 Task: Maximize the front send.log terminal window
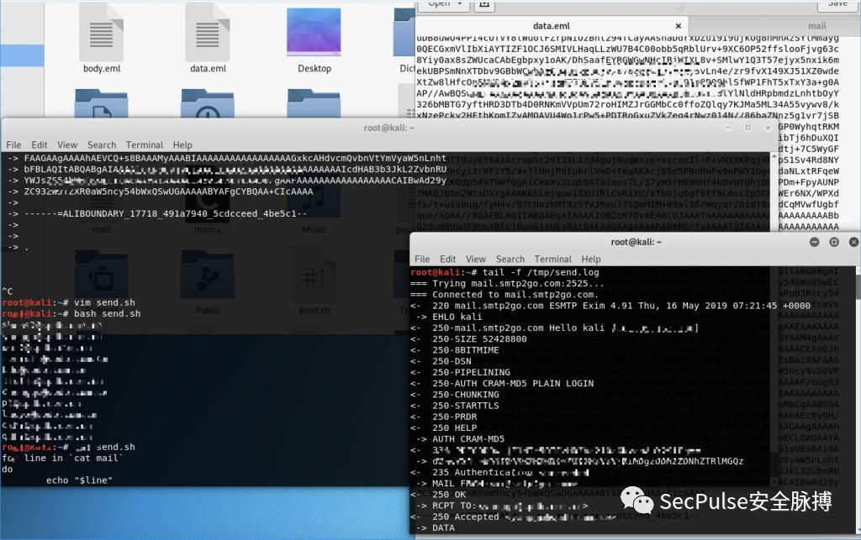point(834,242)
